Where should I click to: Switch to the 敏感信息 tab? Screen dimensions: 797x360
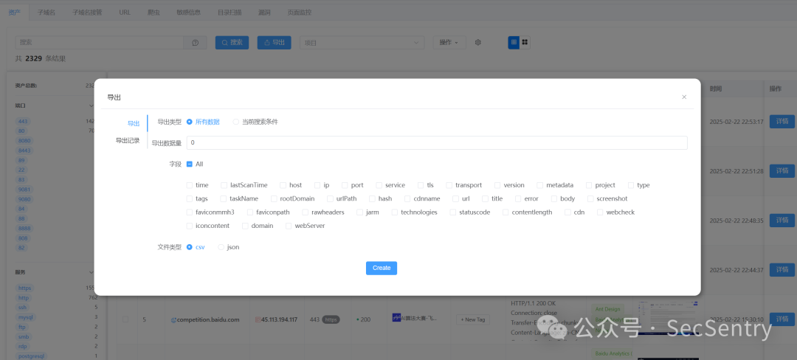point(188,13)
